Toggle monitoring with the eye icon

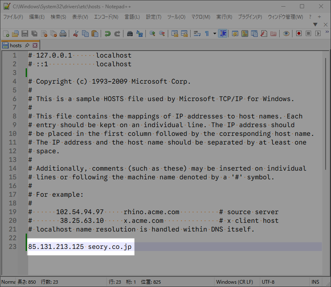286,34
